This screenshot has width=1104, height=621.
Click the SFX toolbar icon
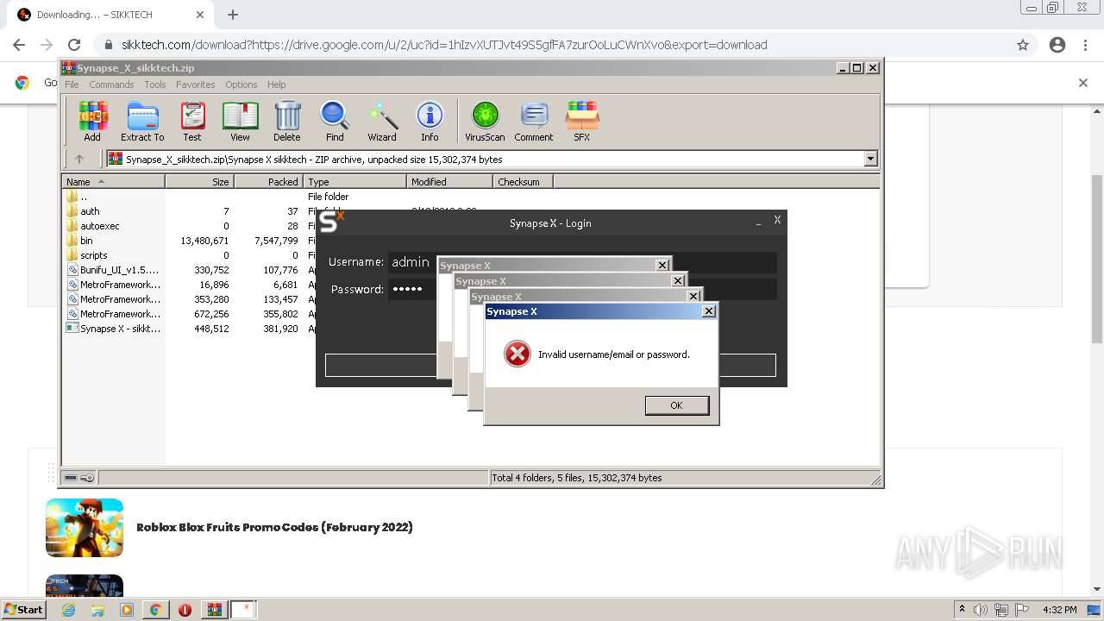click(582, 122)
